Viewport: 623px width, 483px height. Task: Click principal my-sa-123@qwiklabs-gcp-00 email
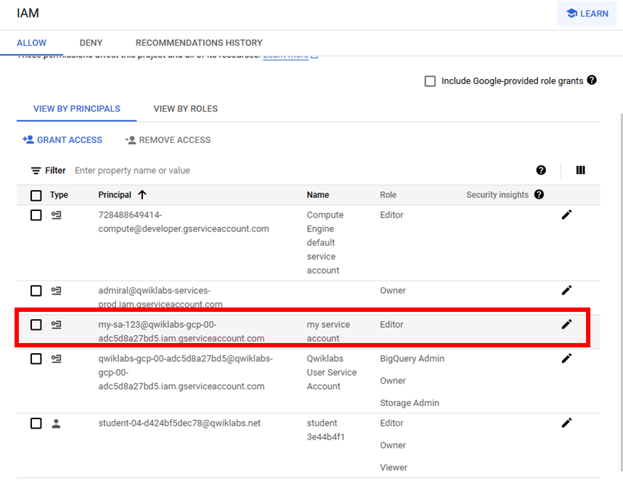pyautogui.click(x=181, y=331)
